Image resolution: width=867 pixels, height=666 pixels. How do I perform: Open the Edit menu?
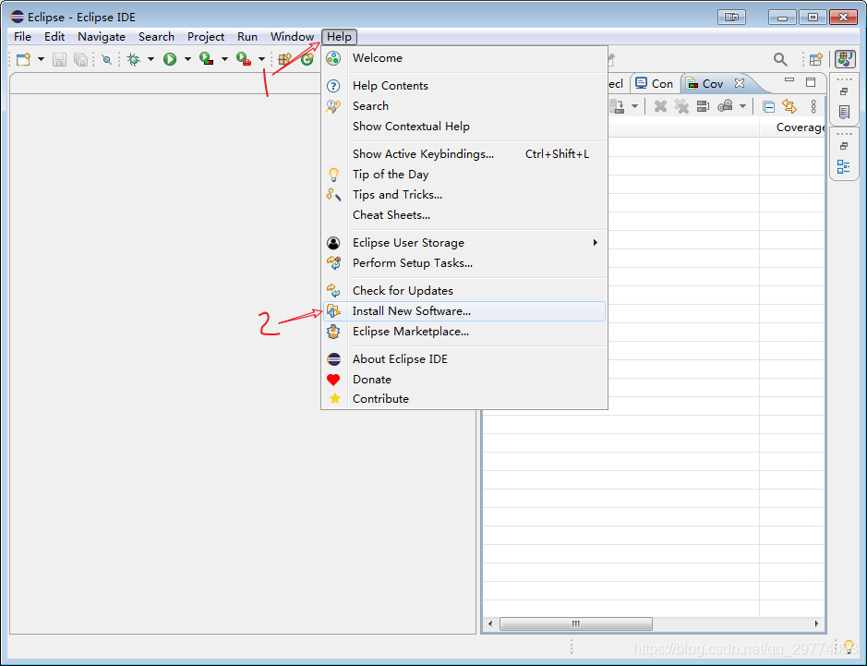pos(54,37)
